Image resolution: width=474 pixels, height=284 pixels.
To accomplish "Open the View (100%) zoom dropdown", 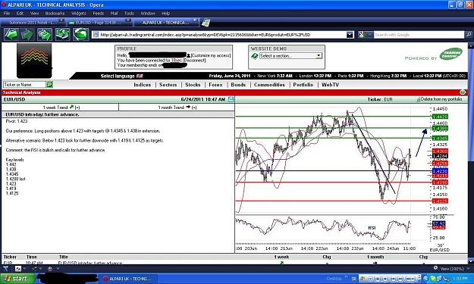I will pos(469,269).
